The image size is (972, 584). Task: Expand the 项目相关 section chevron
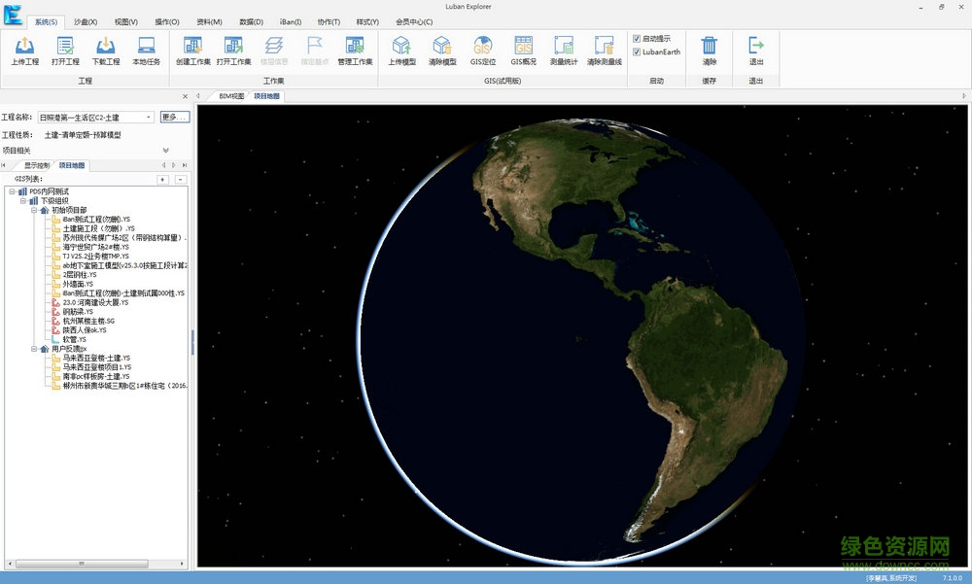pos(165,151)
